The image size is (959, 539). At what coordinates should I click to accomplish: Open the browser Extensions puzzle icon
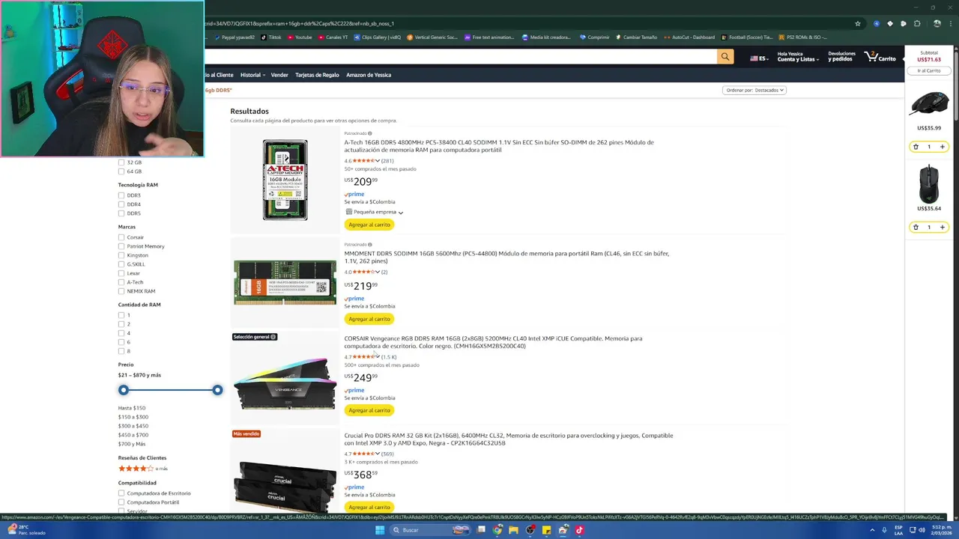(x=916, y=23)
